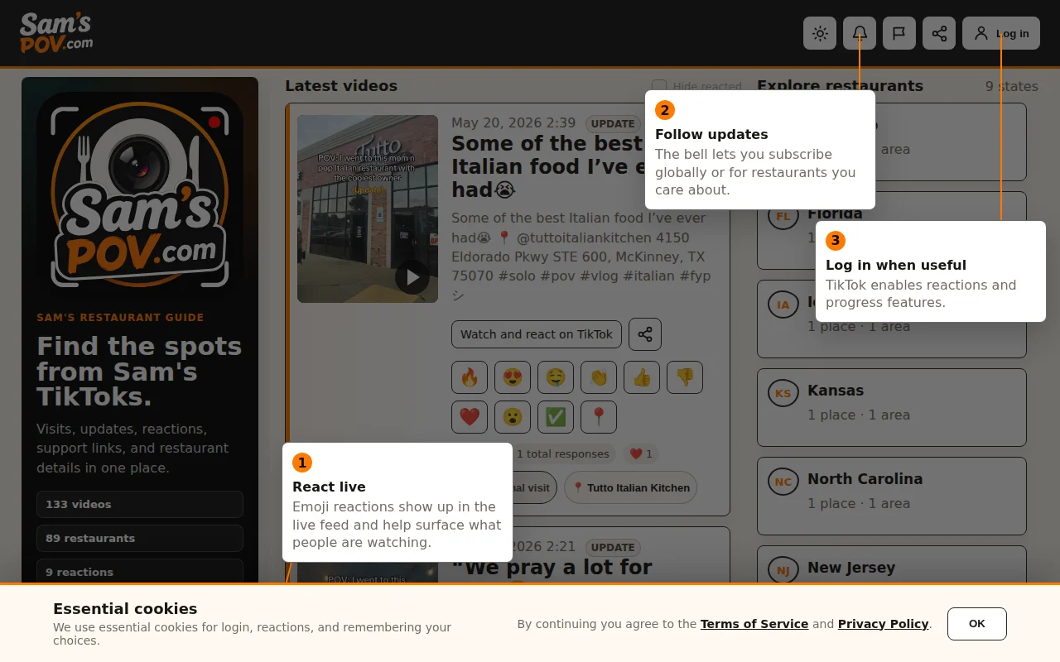Viewport: 1060px width, 662px height.
Task: Open the Terms of Service link
Action: (x=754, y=624)
